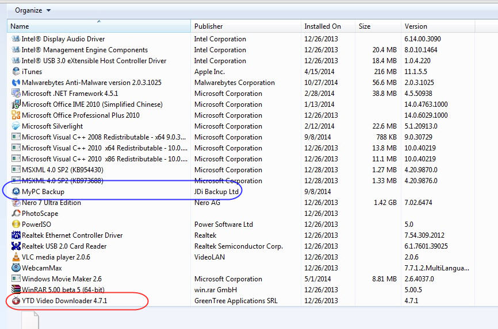Click the MSXML 4.0 SP2 (KB954430) icon
This screenshot has height=329, width=498.
(x=16, y=170)
